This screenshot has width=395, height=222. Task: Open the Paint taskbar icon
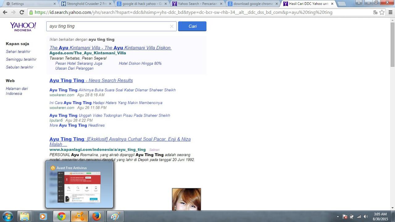pyautogui.click(x=115, y=216)
